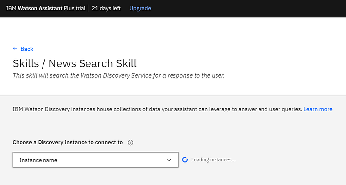
Task: Click the Skills breadcrumb in page title
Action: click(x=26, y=64)
